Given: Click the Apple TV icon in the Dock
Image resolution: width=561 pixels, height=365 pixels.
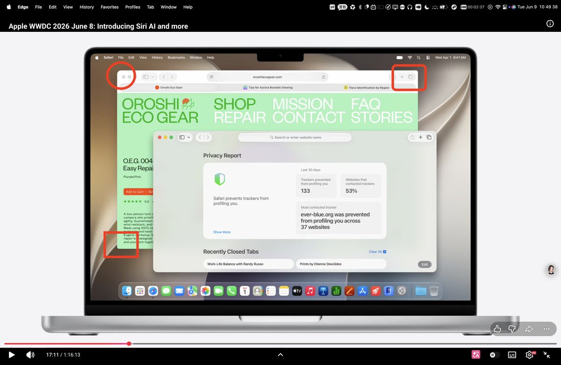Looking at the screenshot, I should click(x=297, y=291).
